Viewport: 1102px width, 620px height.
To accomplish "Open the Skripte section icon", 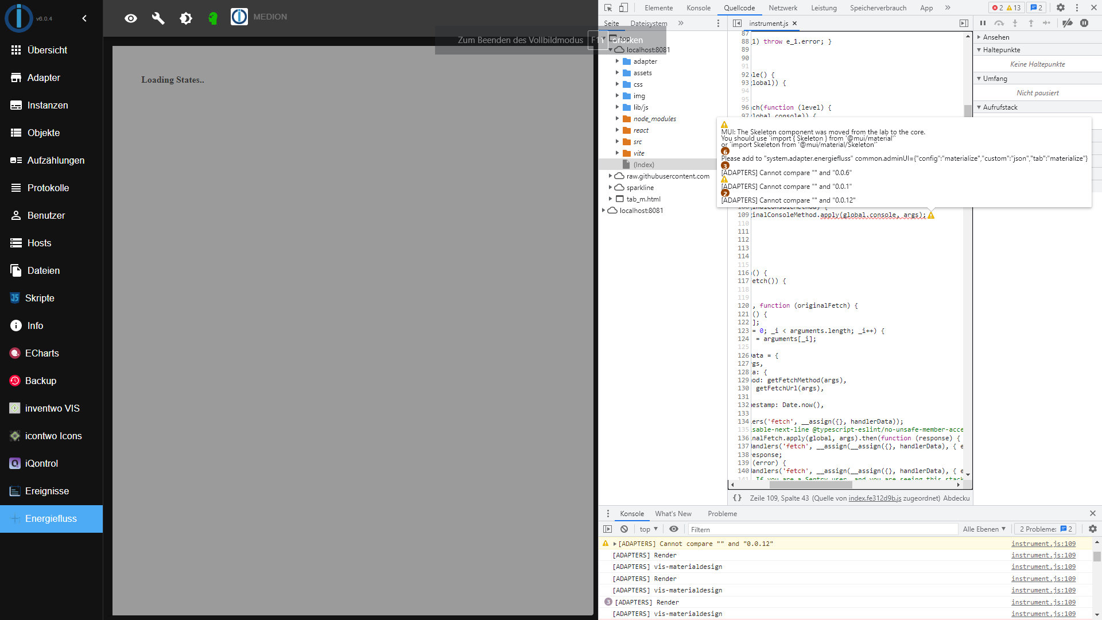I will (x=15, y=297).
